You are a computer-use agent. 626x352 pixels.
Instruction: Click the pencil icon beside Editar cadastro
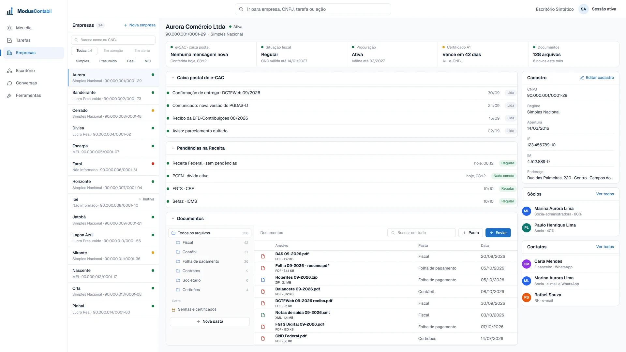click(582, 78)
